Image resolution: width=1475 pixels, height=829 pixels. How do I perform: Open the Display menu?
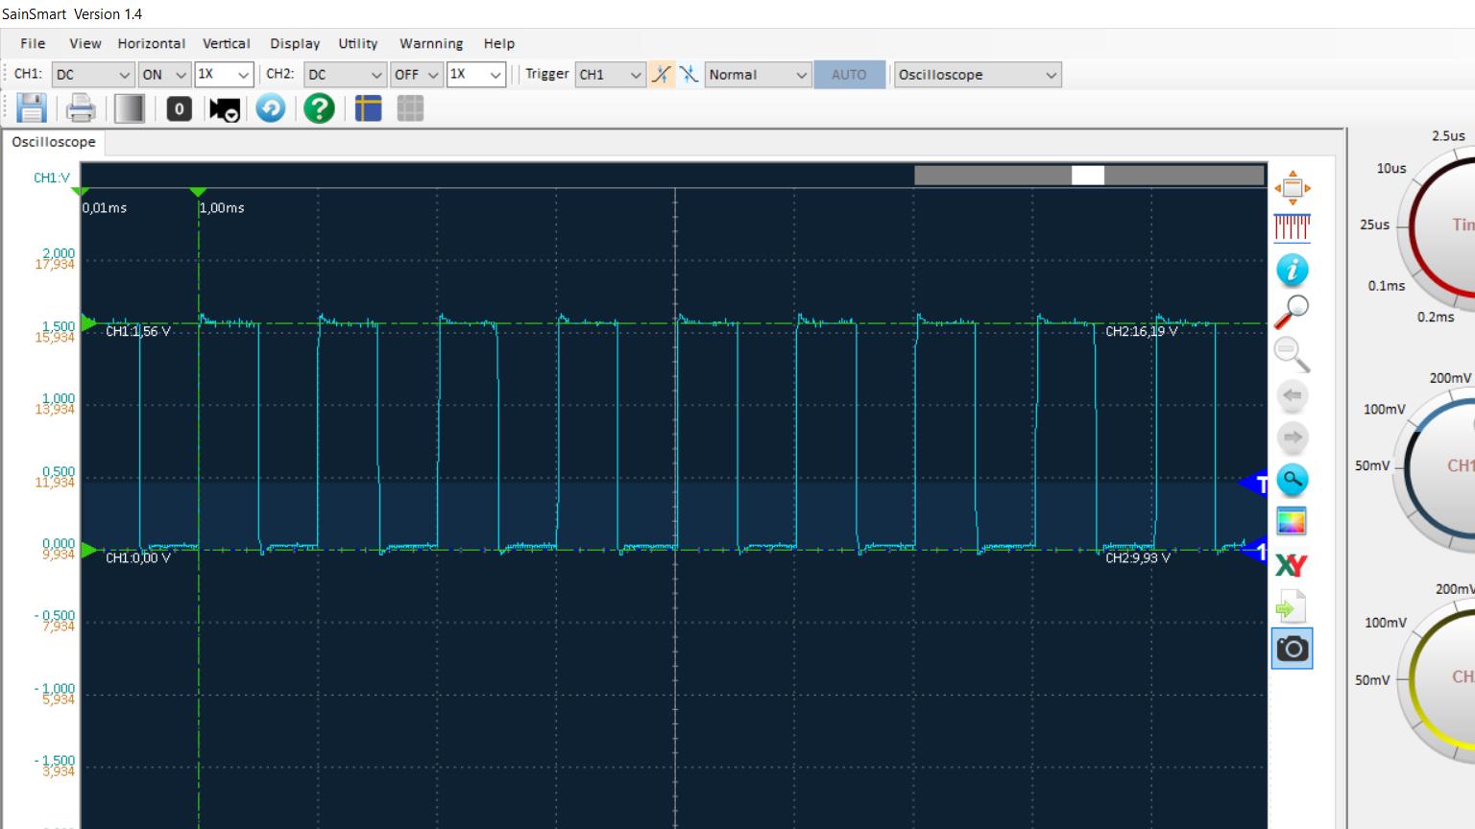(295, 43)
